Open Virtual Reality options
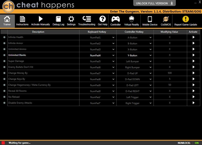Viewport: 202px width, 145px height. (x=131, y=21)
